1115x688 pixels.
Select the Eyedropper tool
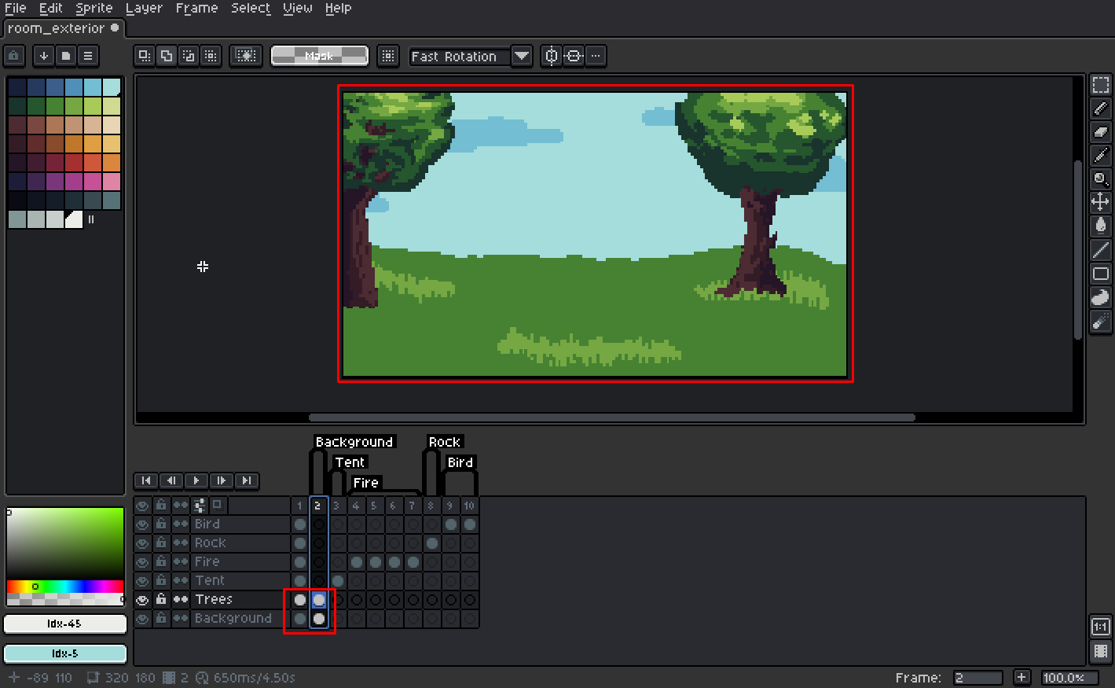tap(1100, 156)
